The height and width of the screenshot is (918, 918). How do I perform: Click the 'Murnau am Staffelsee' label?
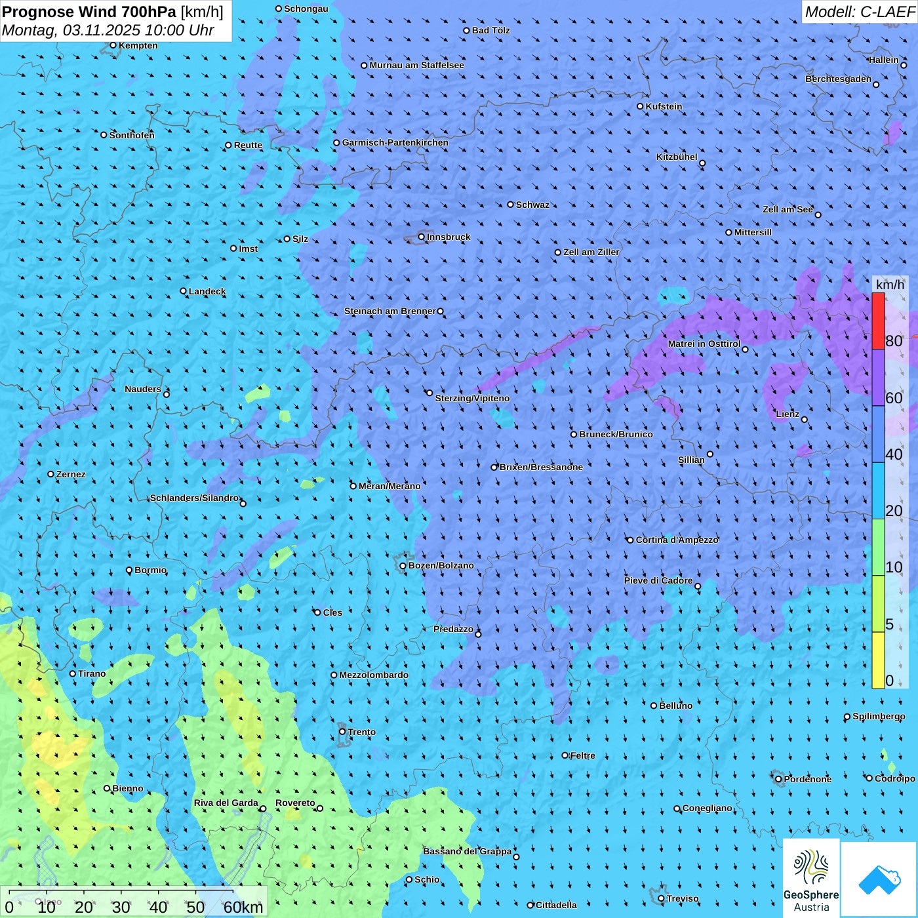(x=417, y=65)
